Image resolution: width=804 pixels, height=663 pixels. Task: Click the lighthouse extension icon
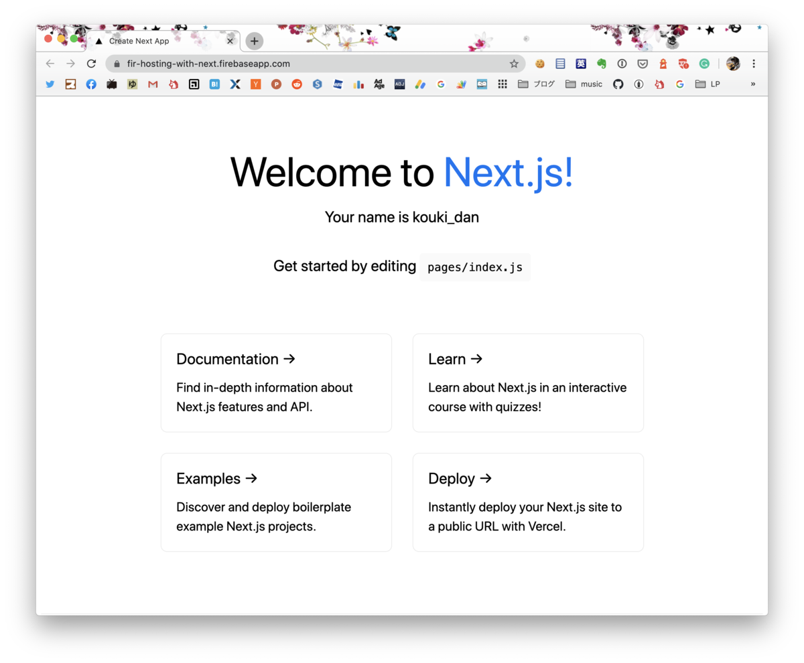tap(663, 64)
